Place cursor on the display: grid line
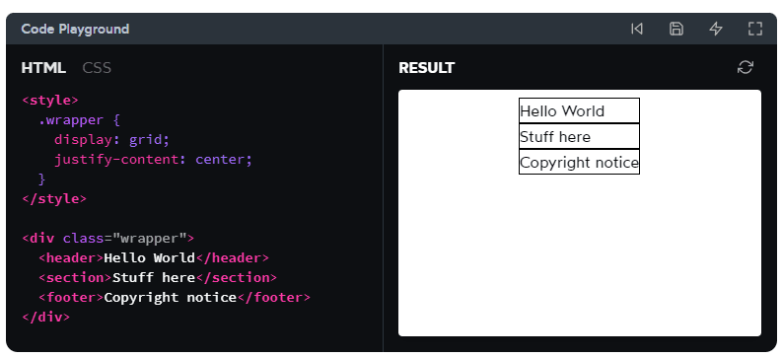 pos(112,140)
